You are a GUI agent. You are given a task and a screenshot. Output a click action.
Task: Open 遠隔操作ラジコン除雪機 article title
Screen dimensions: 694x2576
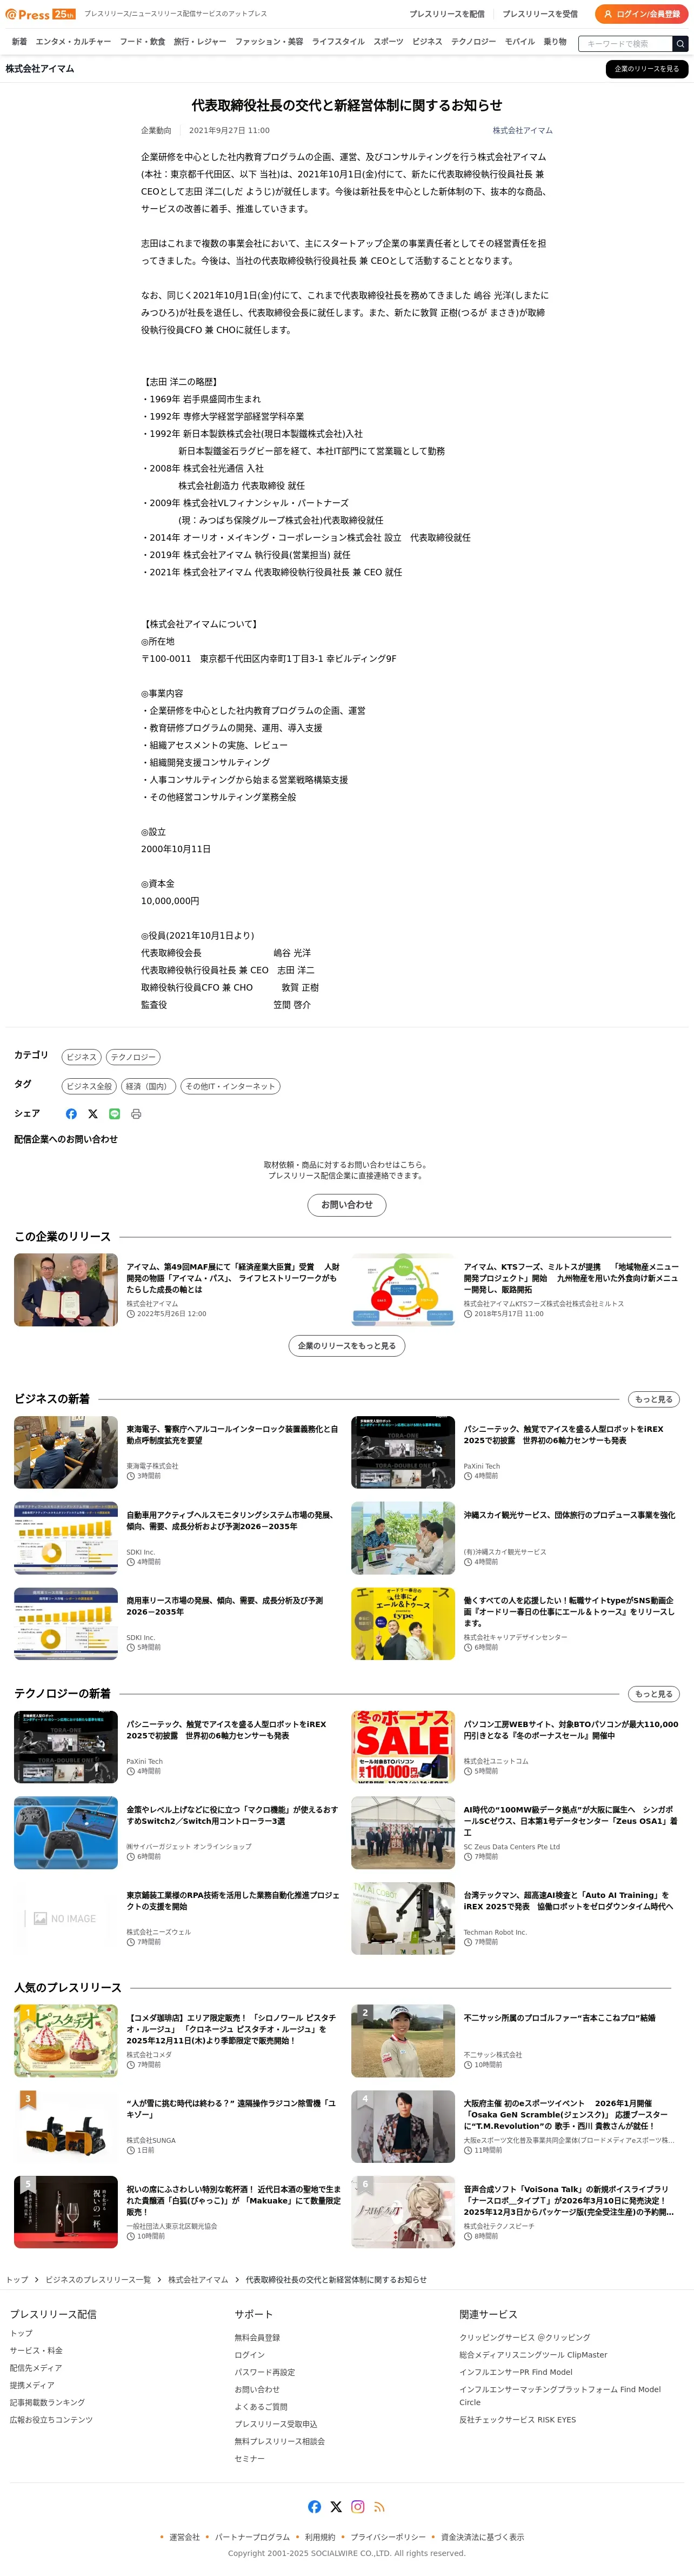(x=231, y=2109)
